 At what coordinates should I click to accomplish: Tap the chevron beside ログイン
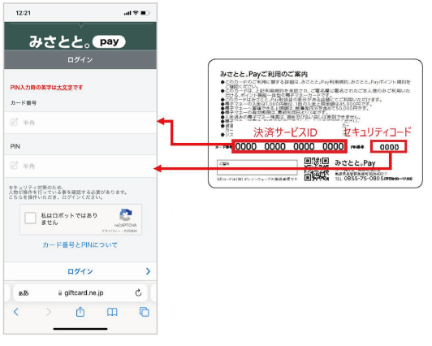(x=149, y=271)
